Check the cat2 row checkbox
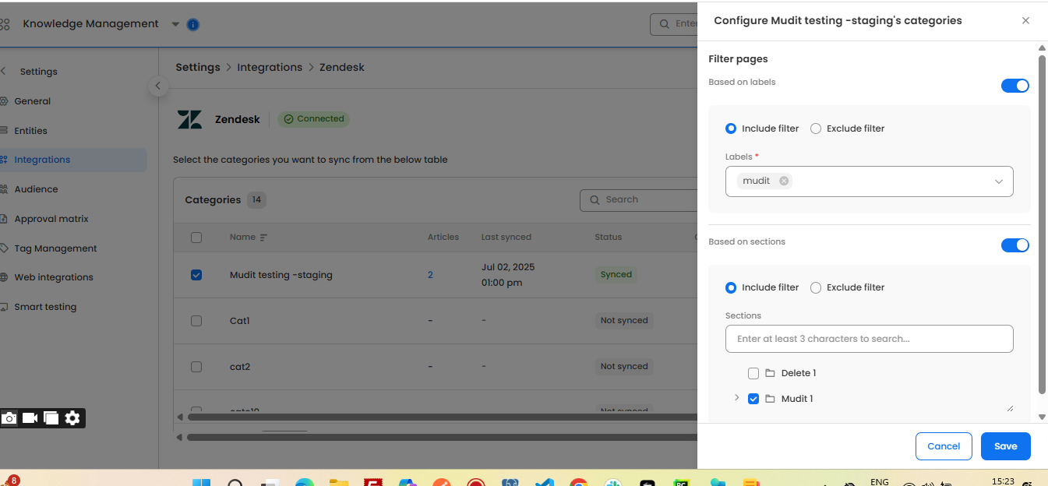Image resolution: width=1048 pixels, height=486 pixels. tap(196, 367)
